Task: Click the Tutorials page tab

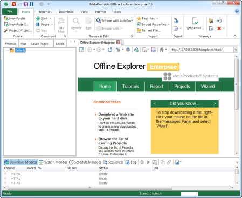Action: [x=130, y=87]
